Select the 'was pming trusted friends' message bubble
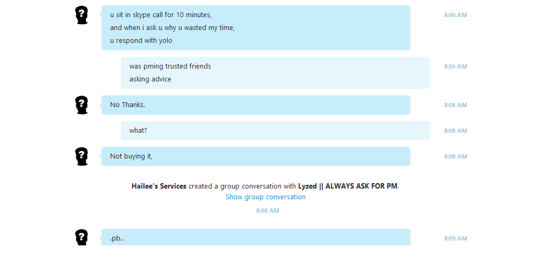Viewport: 536px width, 255px height. 275,73
